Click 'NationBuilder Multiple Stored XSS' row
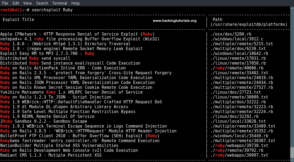The width and height of the screenshot is (294, 162). 60,146
